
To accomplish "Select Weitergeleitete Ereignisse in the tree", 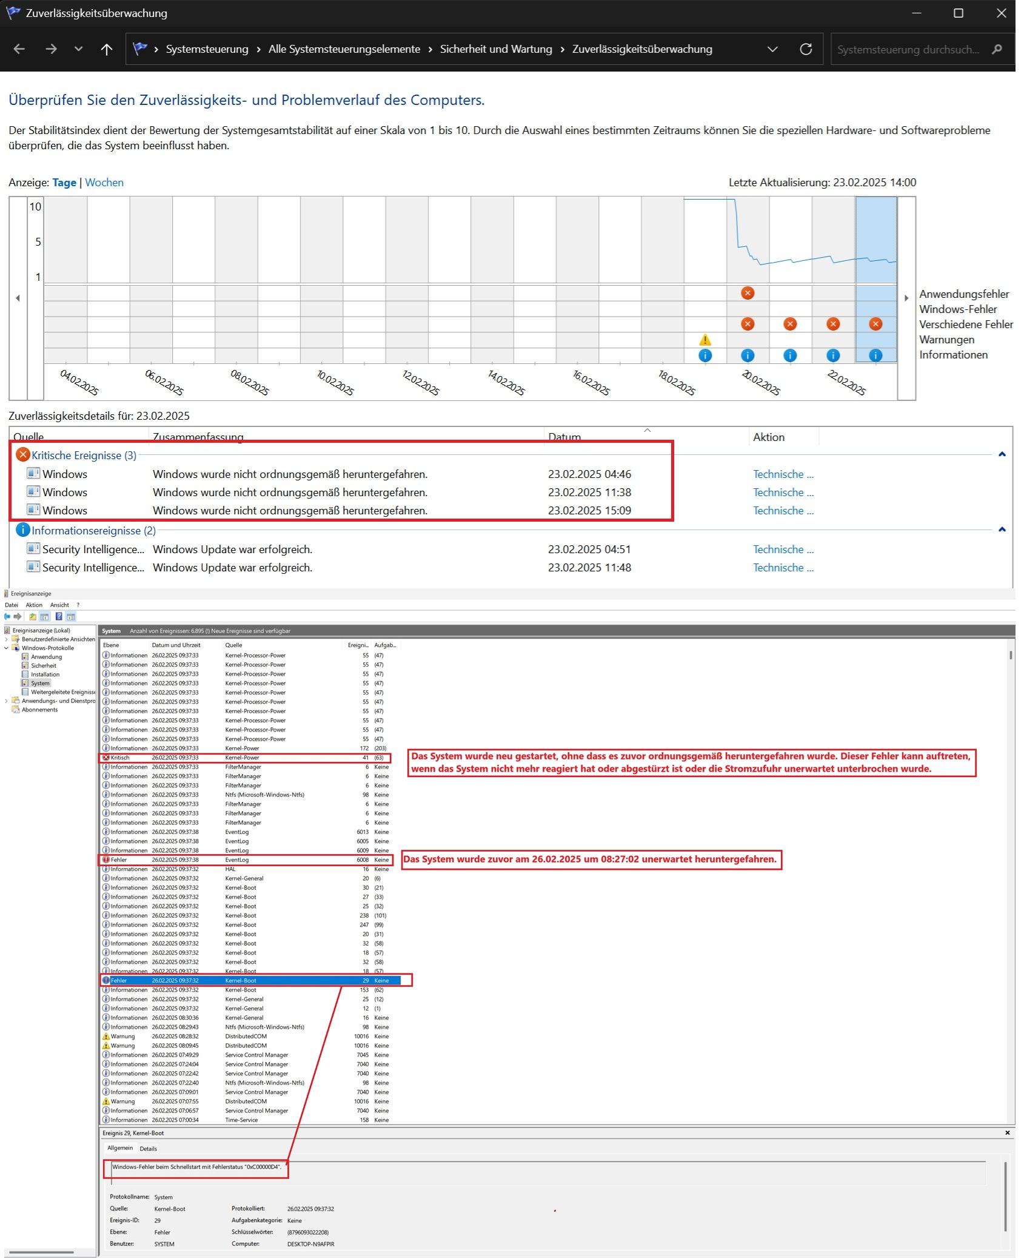I will tap(58, 692).
